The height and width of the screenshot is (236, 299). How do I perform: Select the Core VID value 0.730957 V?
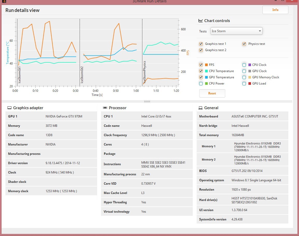pyautogui.click(x=148, y=184)
